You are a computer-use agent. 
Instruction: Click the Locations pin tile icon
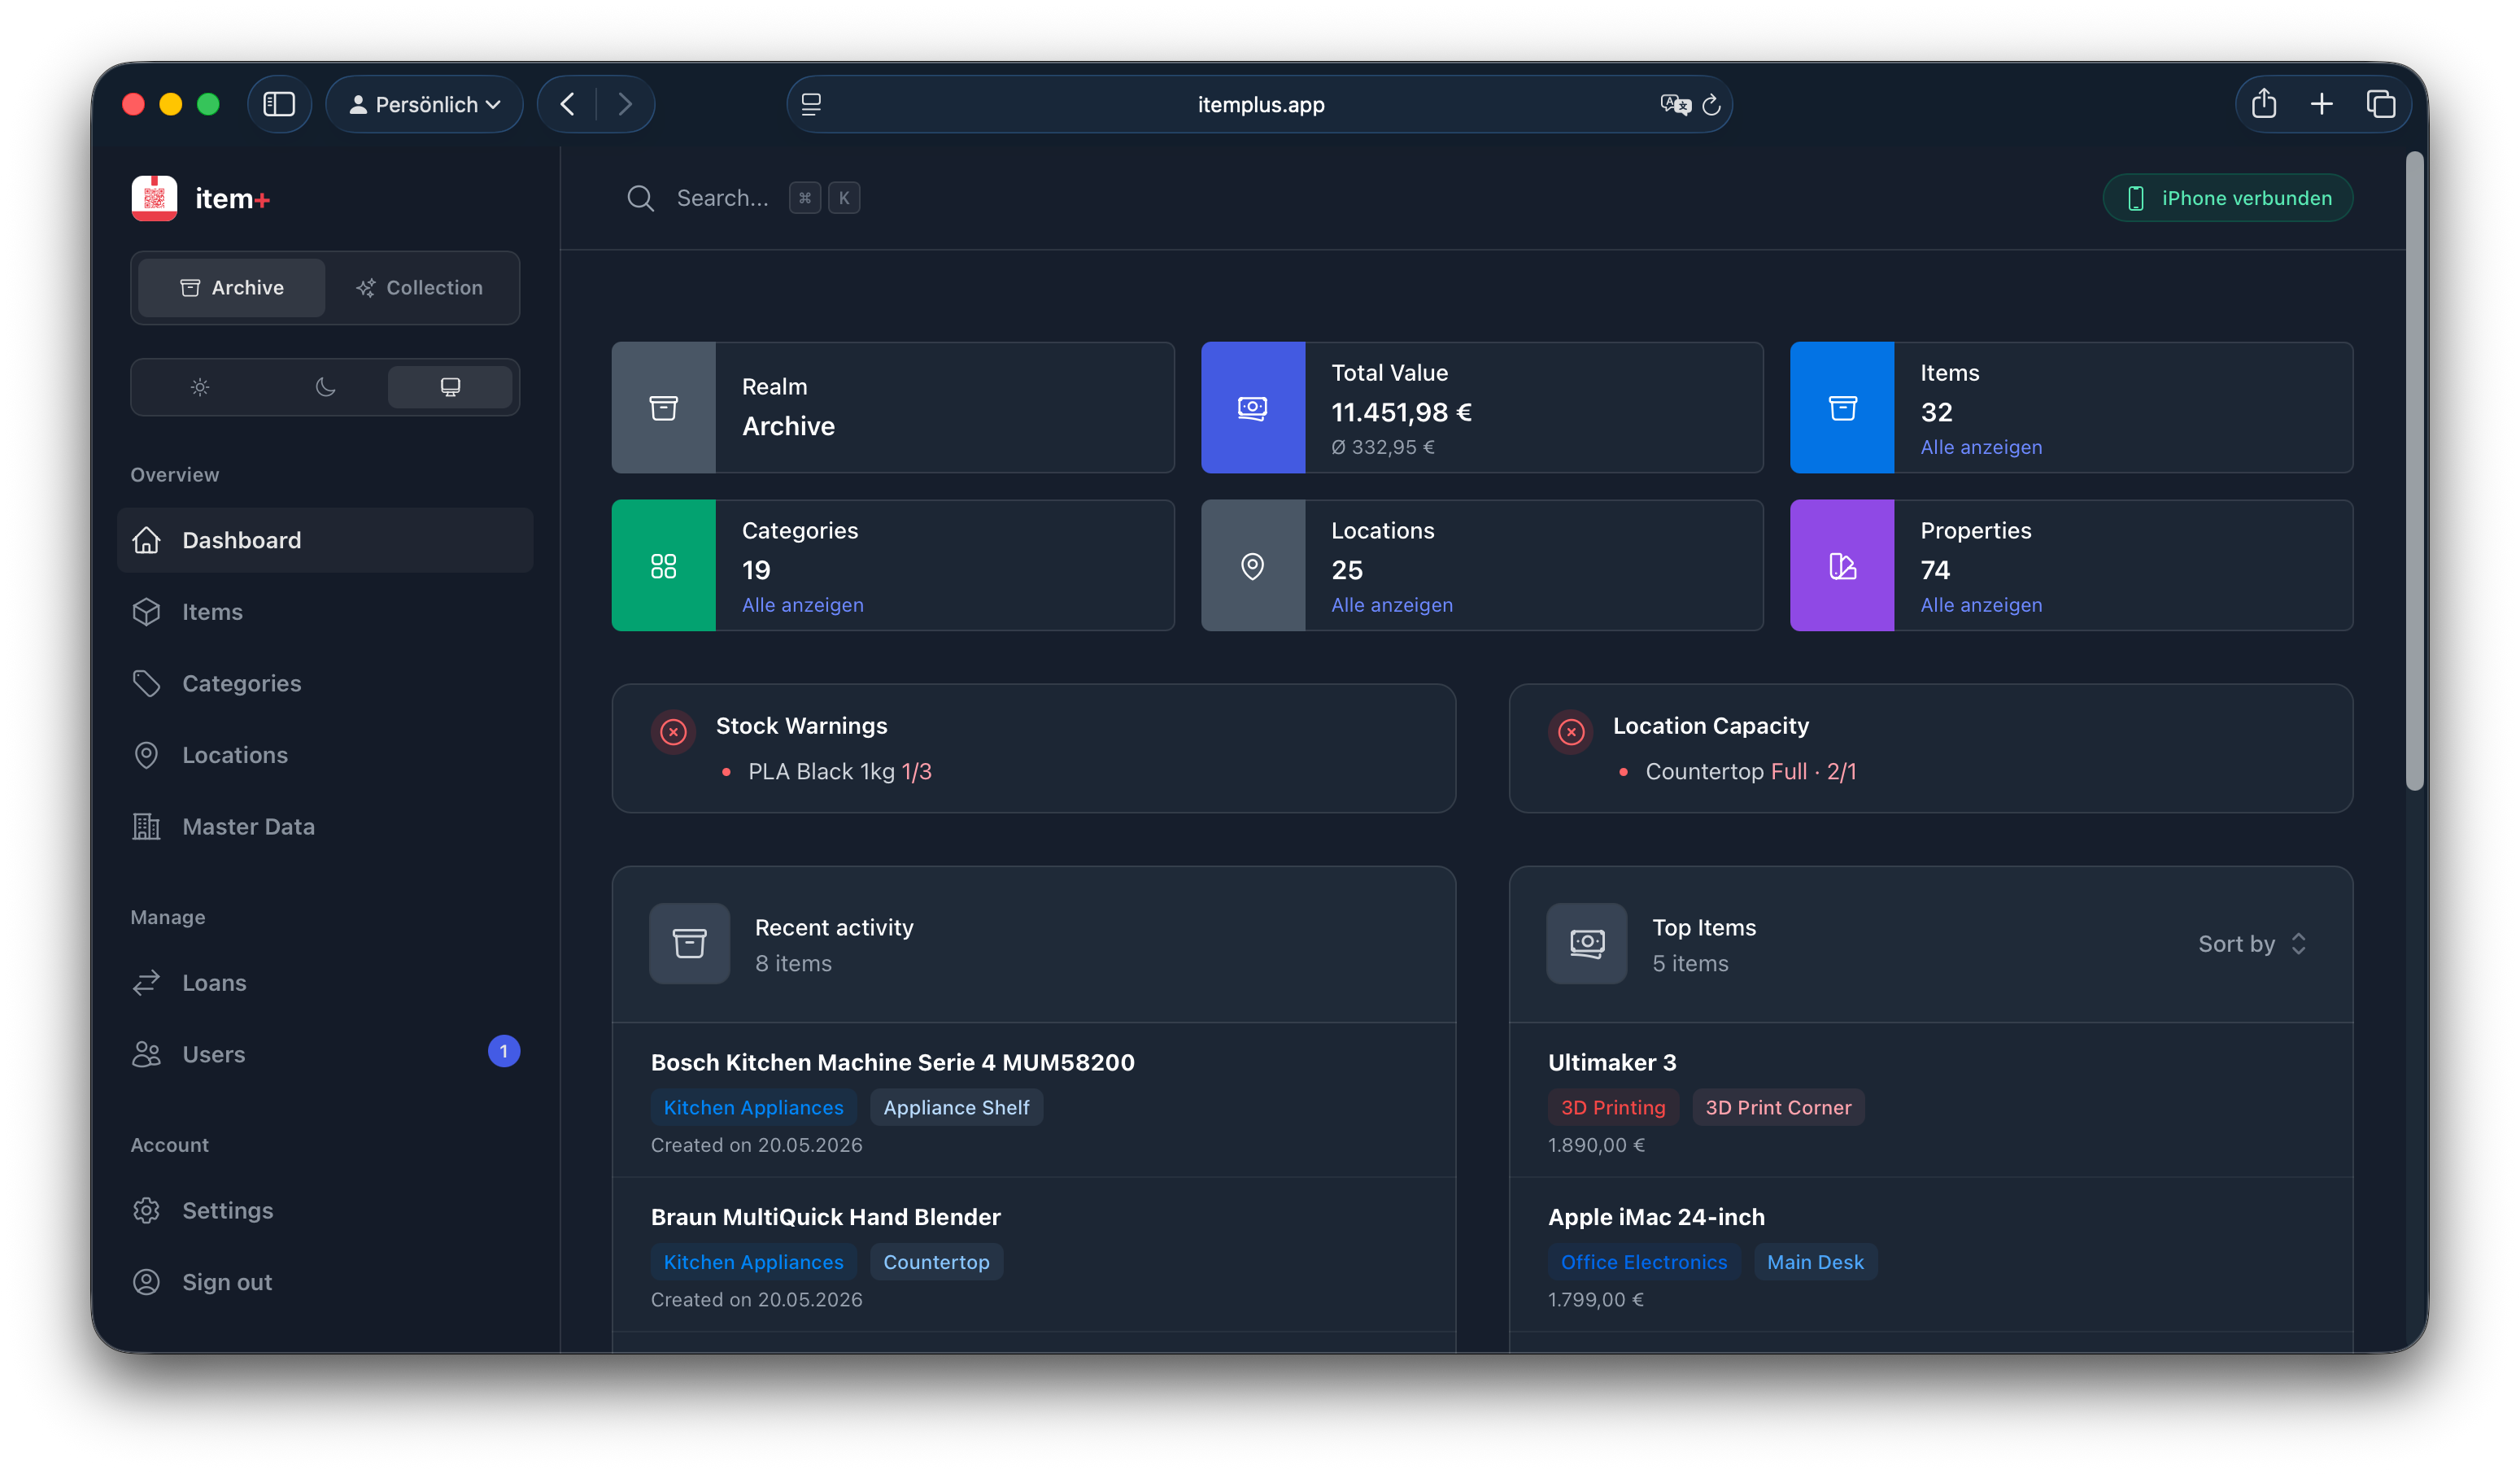click(1252, 565)
